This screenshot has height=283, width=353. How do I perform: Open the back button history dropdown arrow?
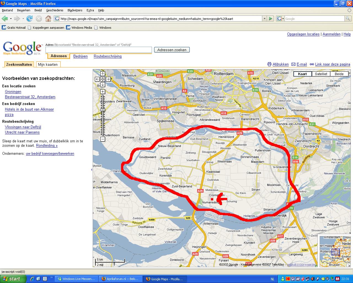click(x=11, y=19)
